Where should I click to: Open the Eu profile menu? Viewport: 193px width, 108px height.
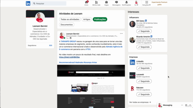point(136,3)
